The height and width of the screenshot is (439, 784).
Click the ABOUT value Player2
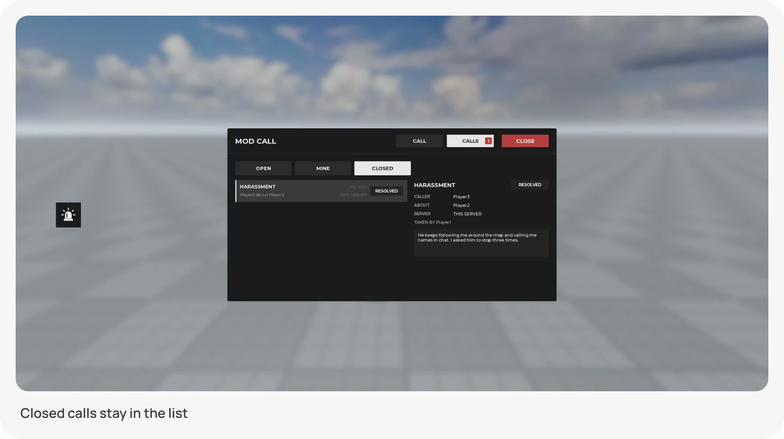(x=461, y=205)
